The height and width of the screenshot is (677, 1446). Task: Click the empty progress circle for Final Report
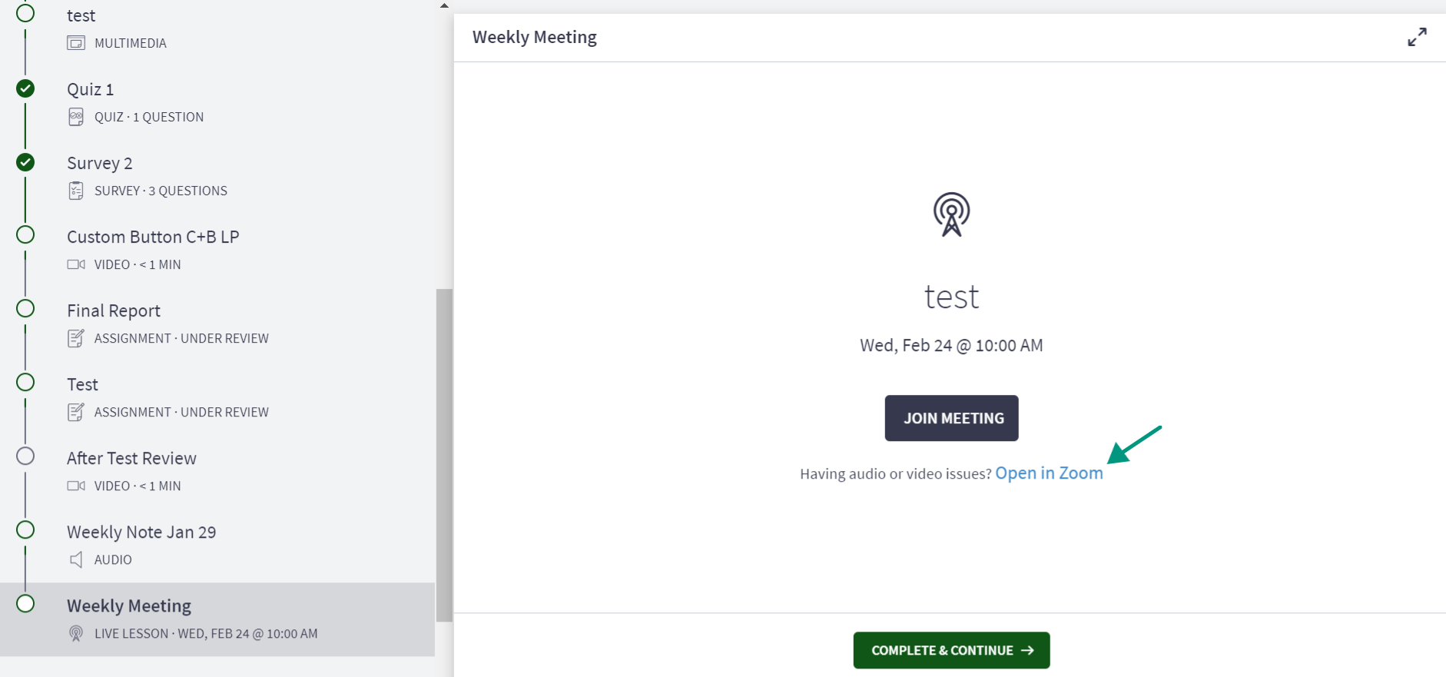pos(25,308)
